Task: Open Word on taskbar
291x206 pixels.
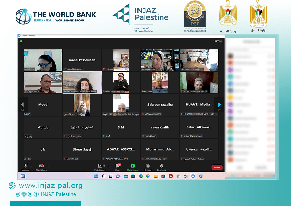Action: [x=186, y=176]
